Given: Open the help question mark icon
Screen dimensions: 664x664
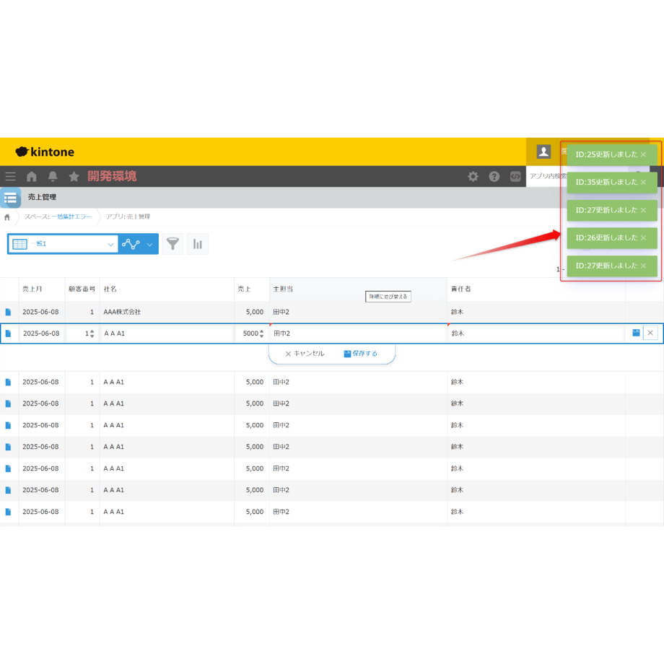Looking at the screenshot, I should tap(494, 176).
